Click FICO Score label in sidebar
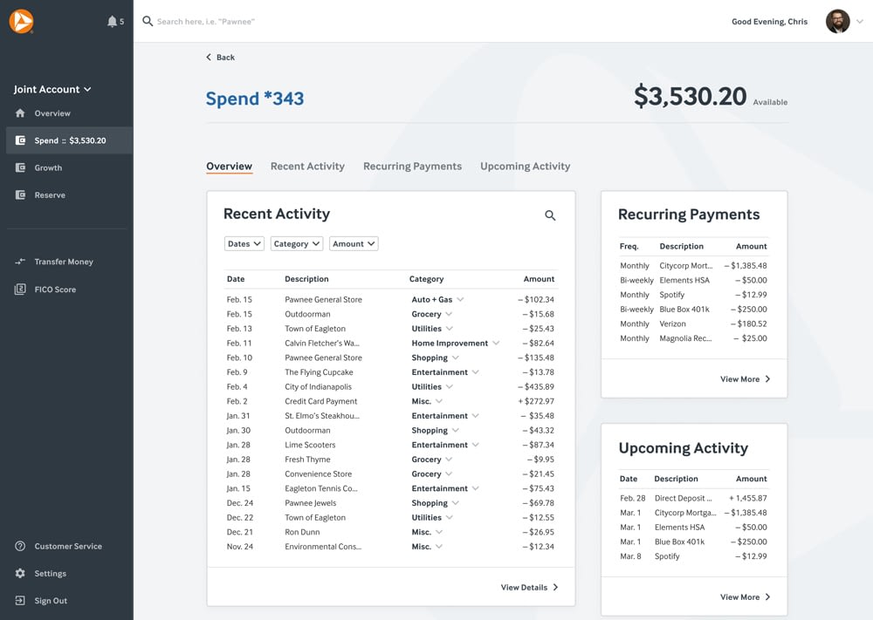This screenshot has width=873, height=620. [55, 290]
